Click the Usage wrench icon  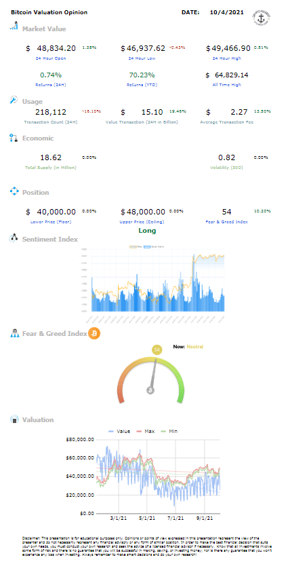[x=14, y=100]
